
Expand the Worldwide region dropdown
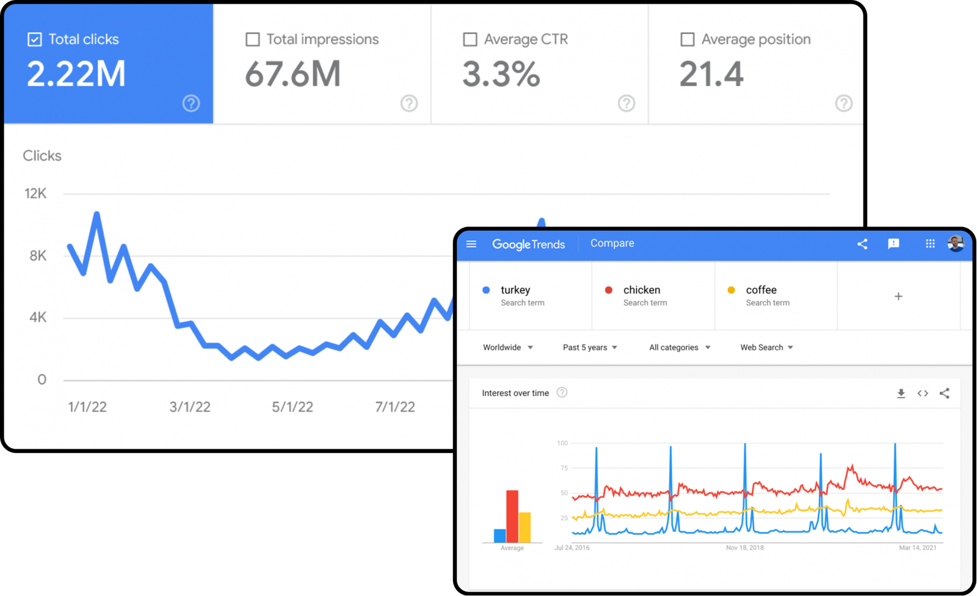click(507, 347)
